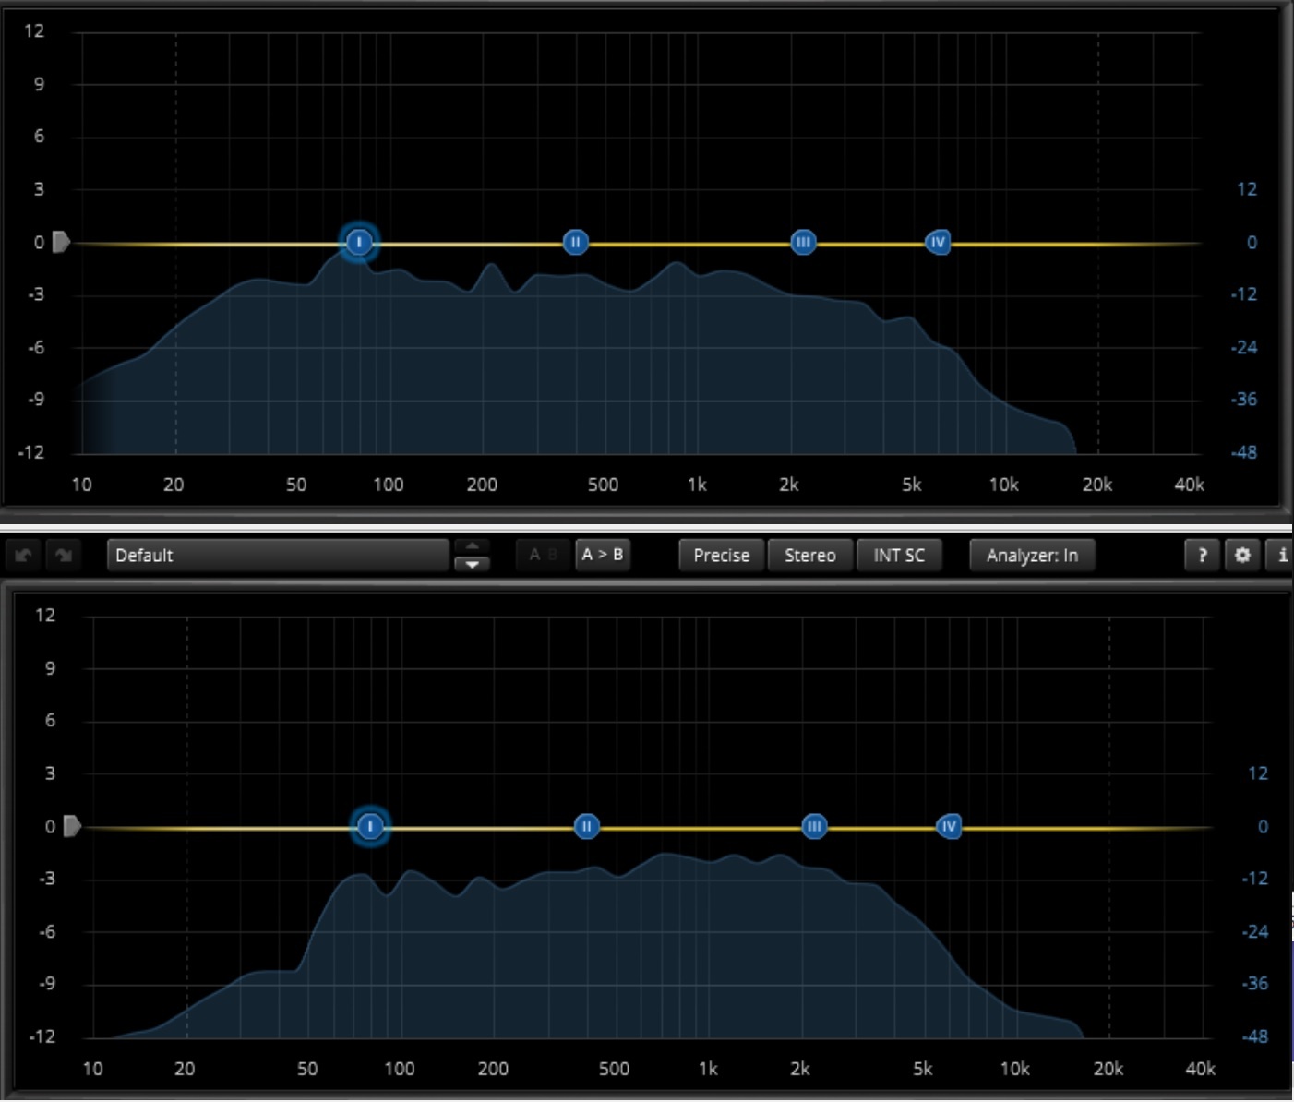Select band IV node in lower graph
This screenshot has height=1102, width=1294.
[x=949, y=826]
